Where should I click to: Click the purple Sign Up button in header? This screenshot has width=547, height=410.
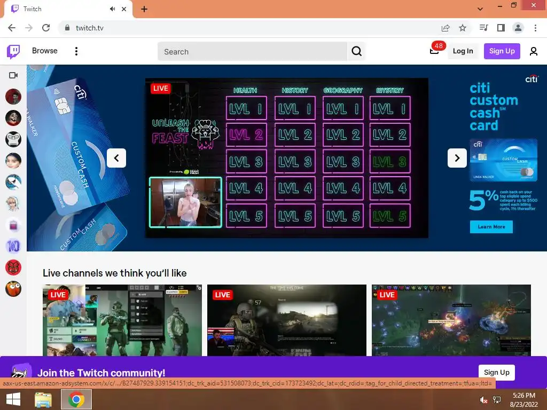point(502,51)
